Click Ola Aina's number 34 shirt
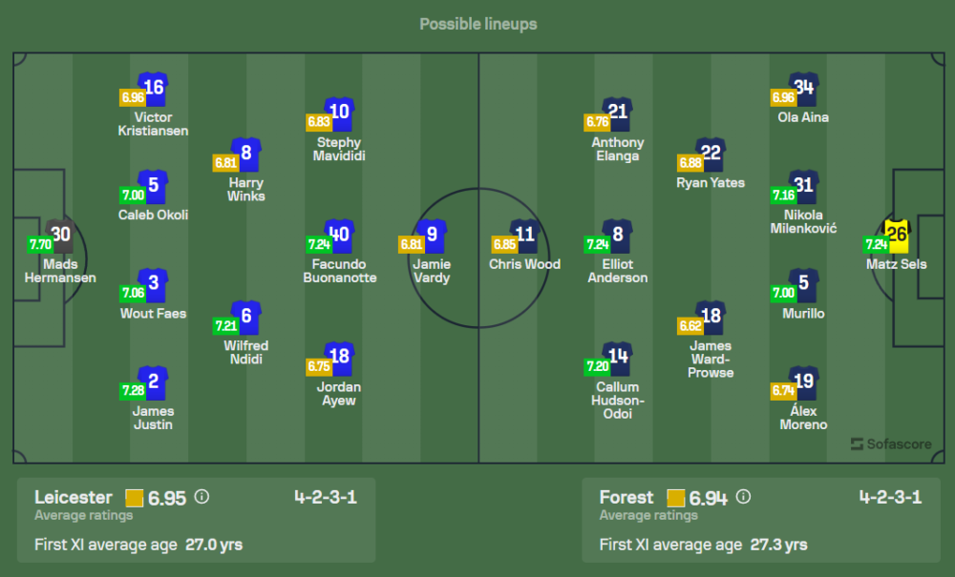Screen dimensions: 955x577 pyautogui.click(x=803, y=88)
